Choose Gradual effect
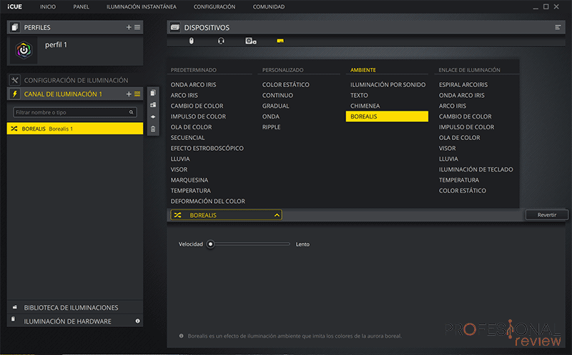This screenshot has height=355, width=572. click(x=275, y=106)
